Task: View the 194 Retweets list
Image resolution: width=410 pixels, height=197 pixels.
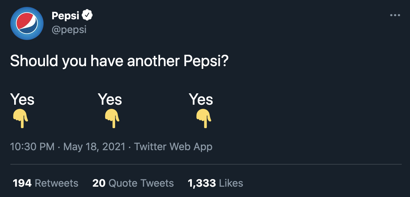Action: coord(45,183)
